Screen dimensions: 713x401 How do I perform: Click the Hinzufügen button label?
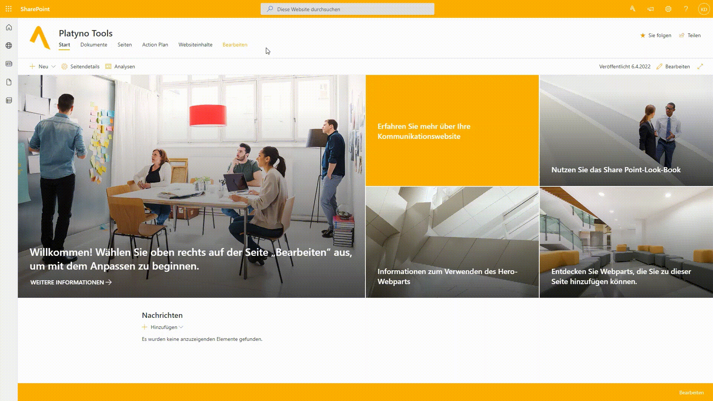pos(164,327)
